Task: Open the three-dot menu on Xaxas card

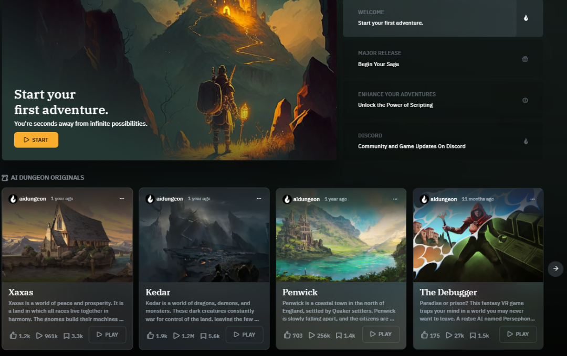Action: (x=122, y=199)
